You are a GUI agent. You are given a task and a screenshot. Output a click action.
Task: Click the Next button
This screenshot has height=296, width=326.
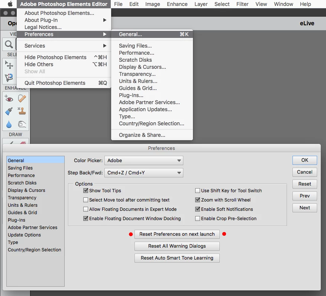click(x=304, y=207)
